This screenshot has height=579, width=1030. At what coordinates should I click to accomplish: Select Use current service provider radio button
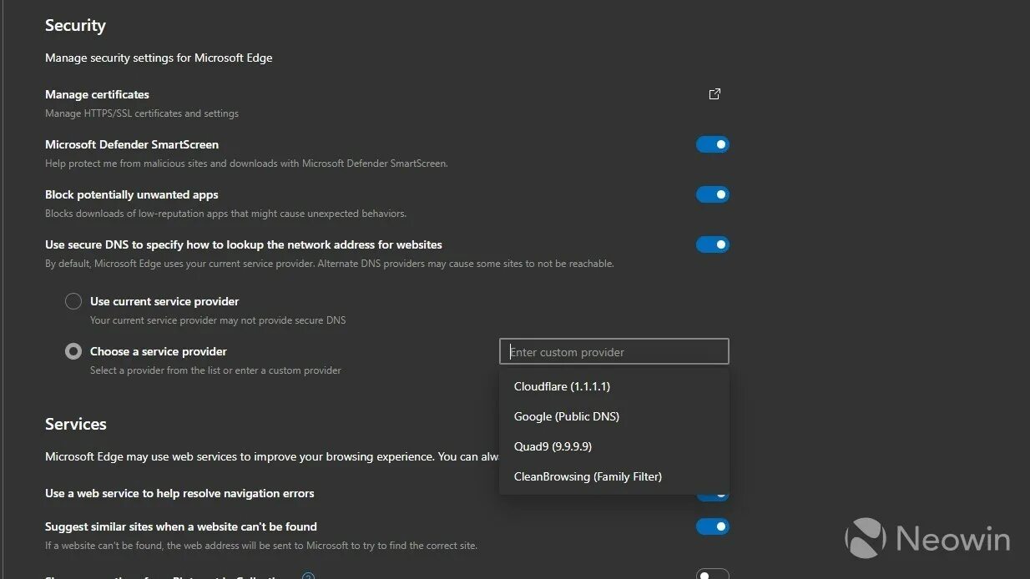(x=73, y=301)
